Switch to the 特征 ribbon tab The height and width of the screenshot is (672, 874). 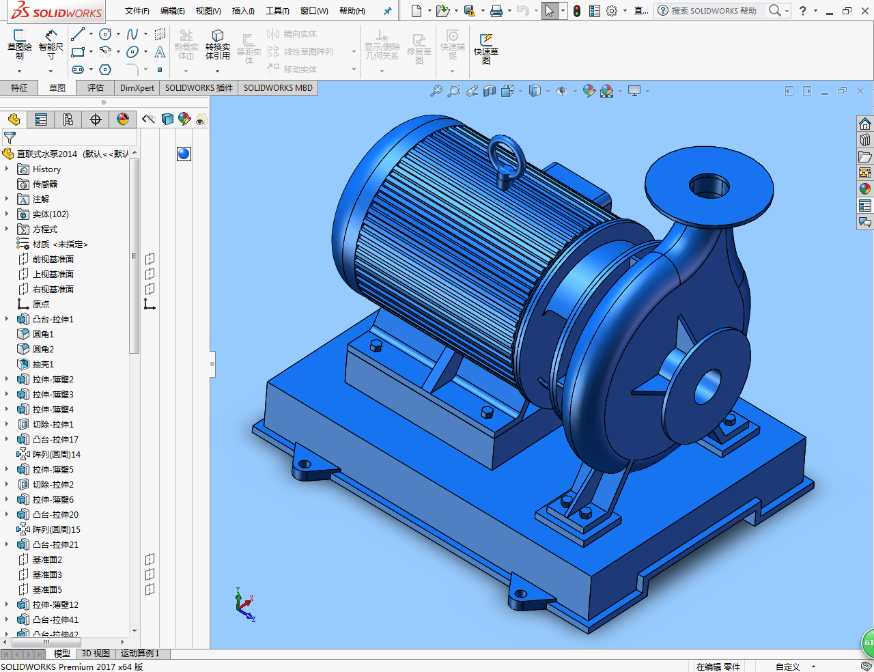[x=19, y=87]
